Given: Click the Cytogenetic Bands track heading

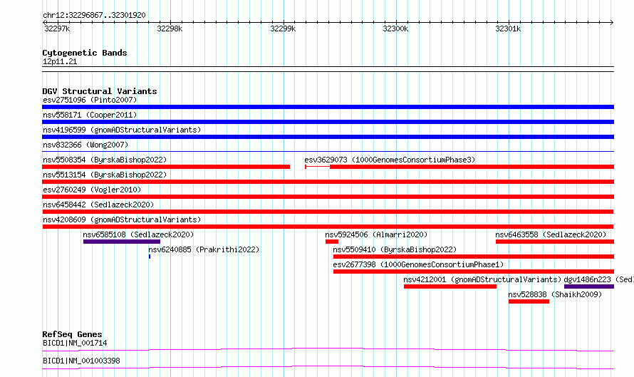Looking at the screenshot, I should [85, 53].
